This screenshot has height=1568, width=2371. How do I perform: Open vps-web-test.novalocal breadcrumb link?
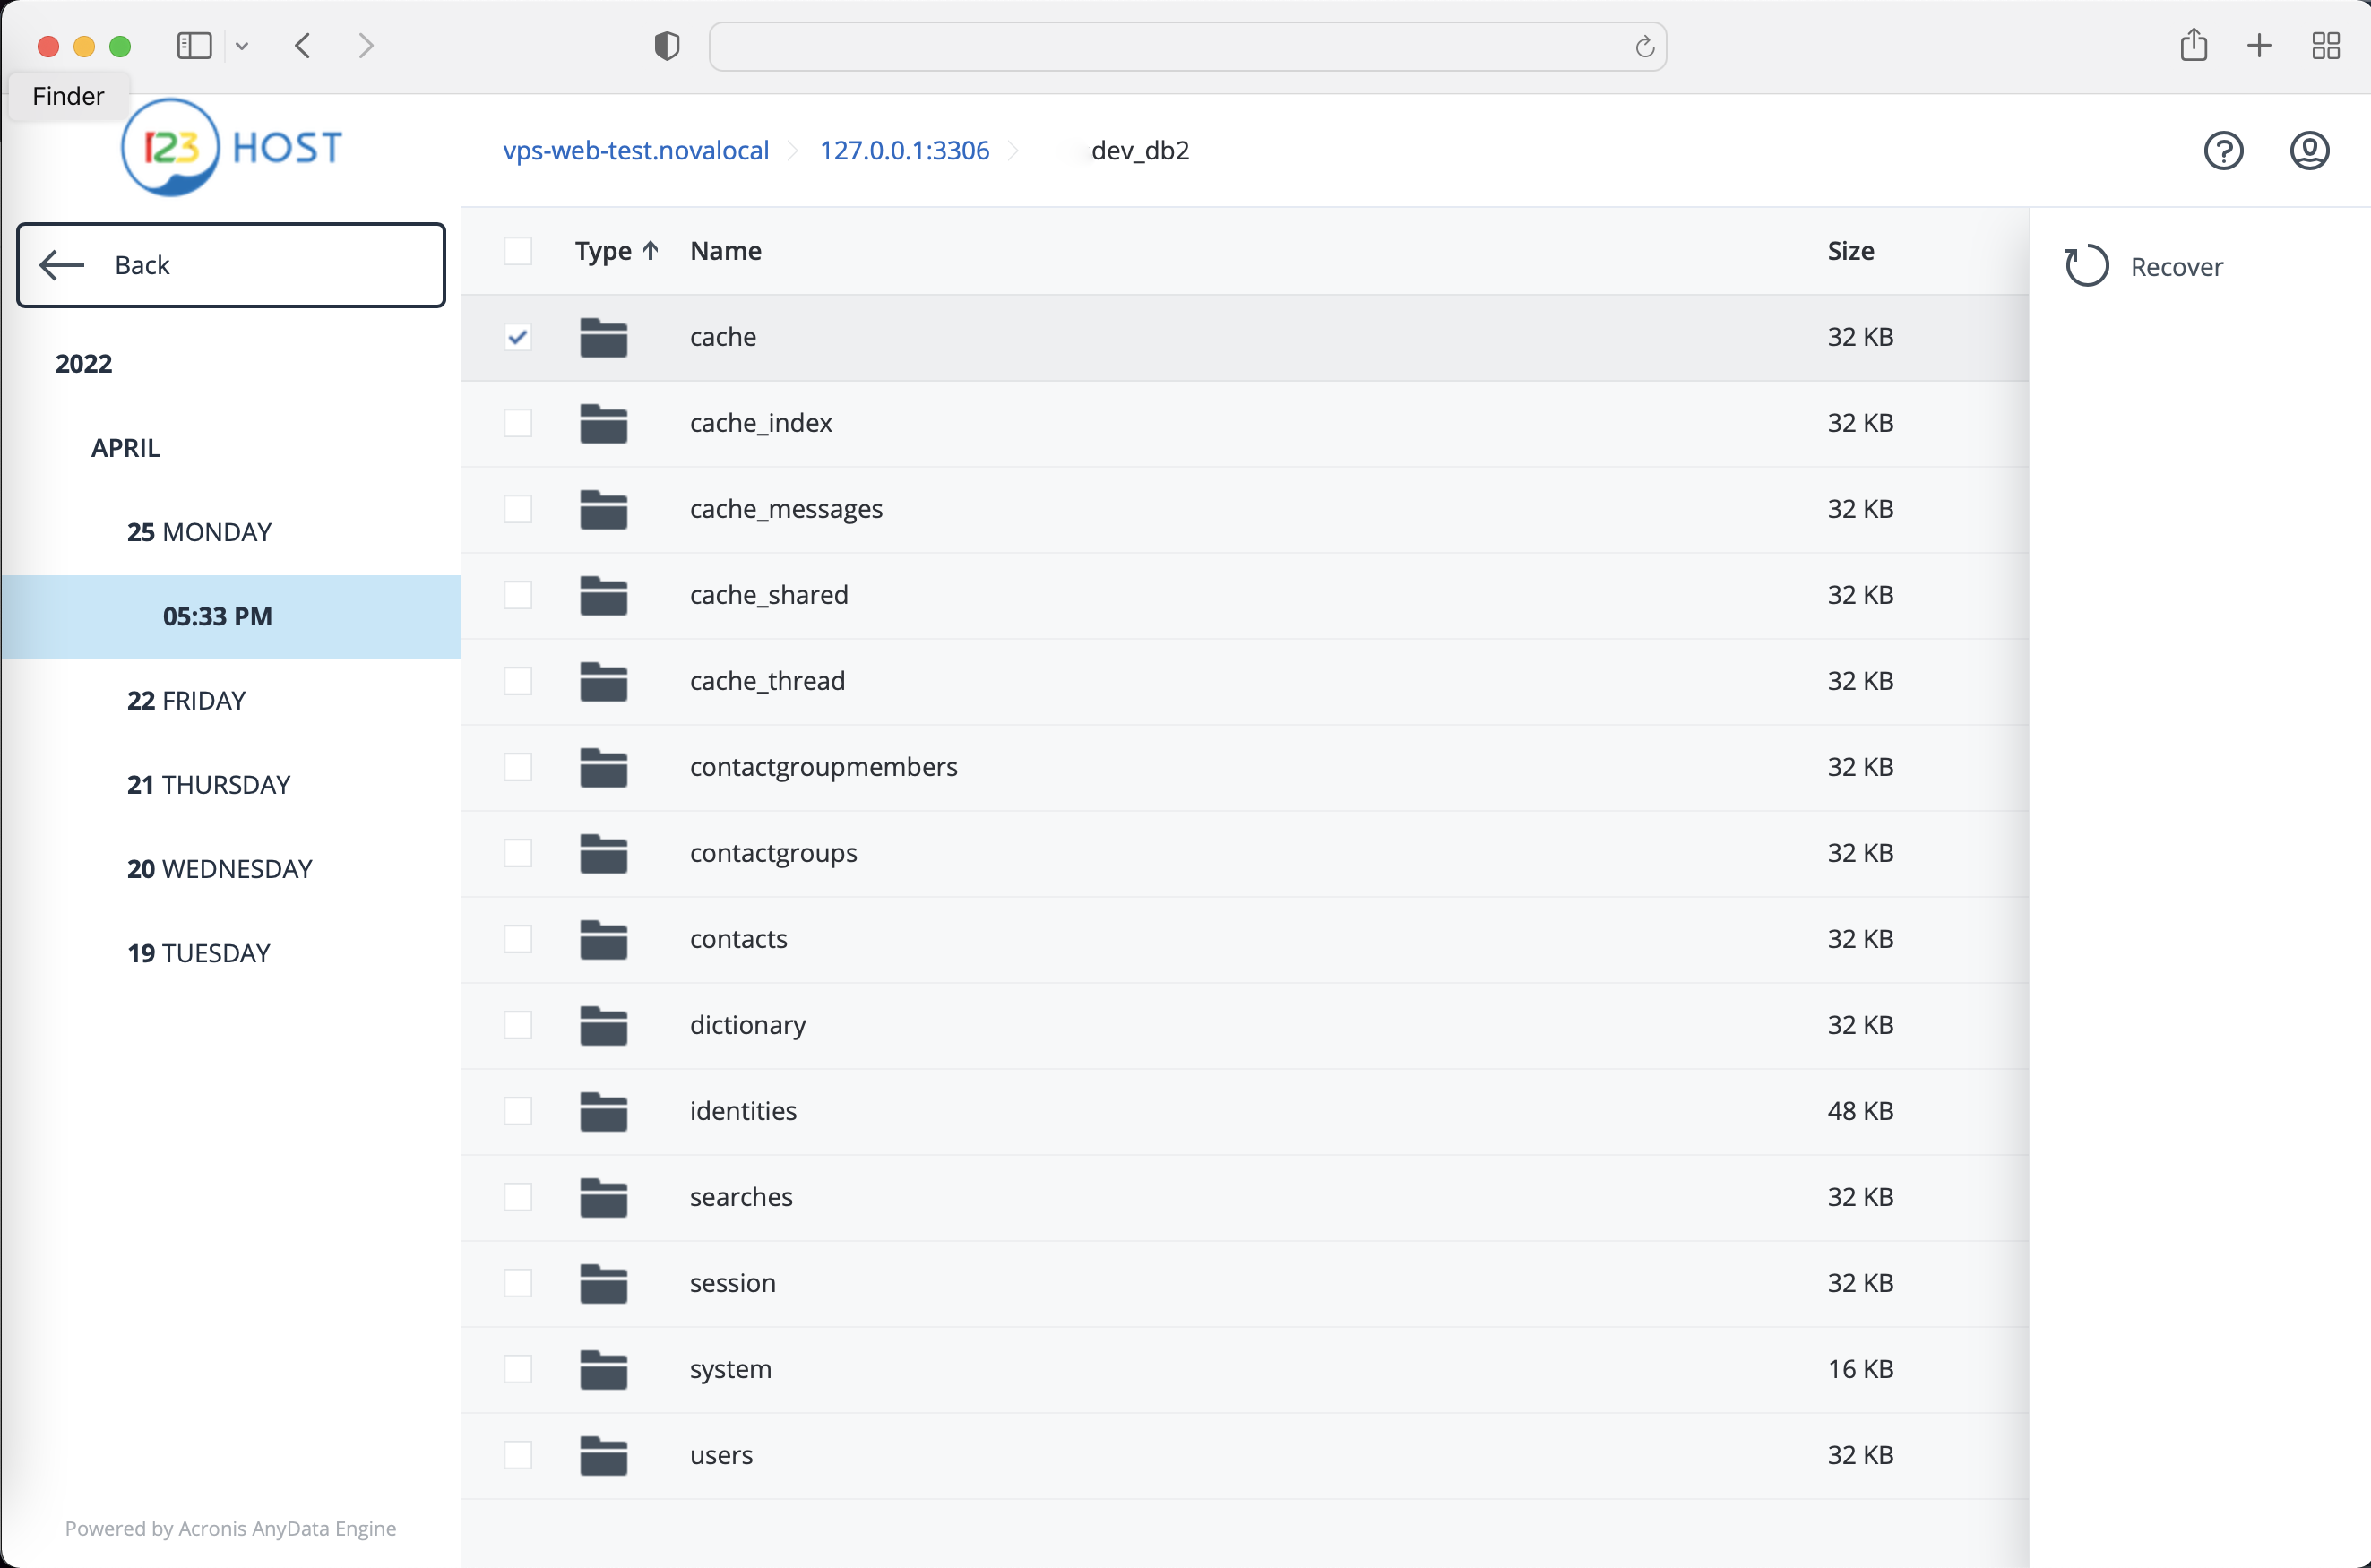click(635, 151)
